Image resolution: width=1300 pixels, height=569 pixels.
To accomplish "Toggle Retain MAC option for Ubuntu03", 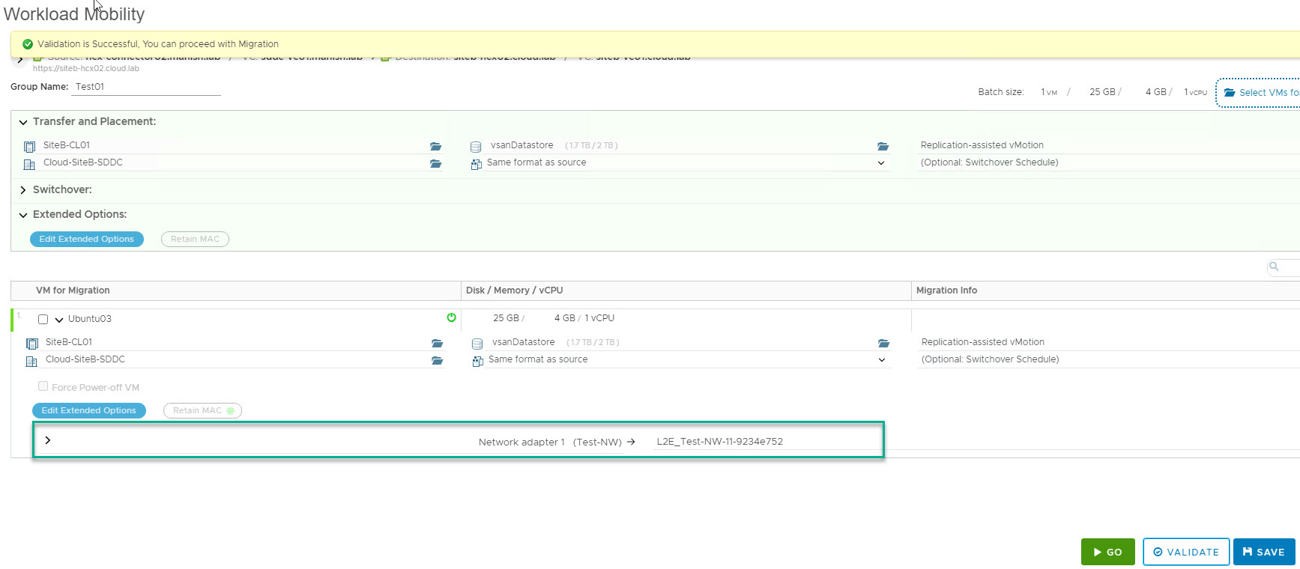I will [202, 410].
